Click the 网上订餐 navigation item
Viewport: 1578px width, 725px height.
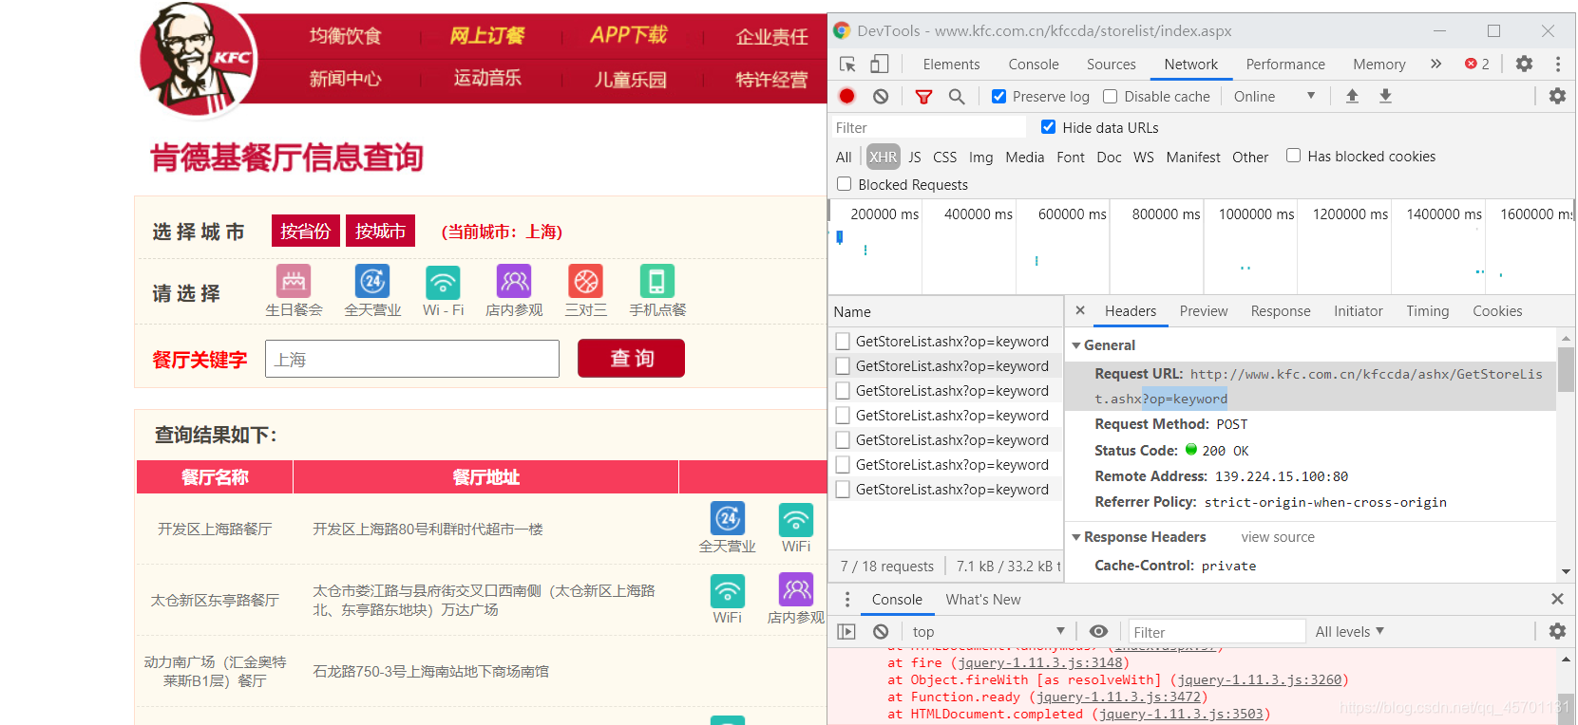point(487,35)
